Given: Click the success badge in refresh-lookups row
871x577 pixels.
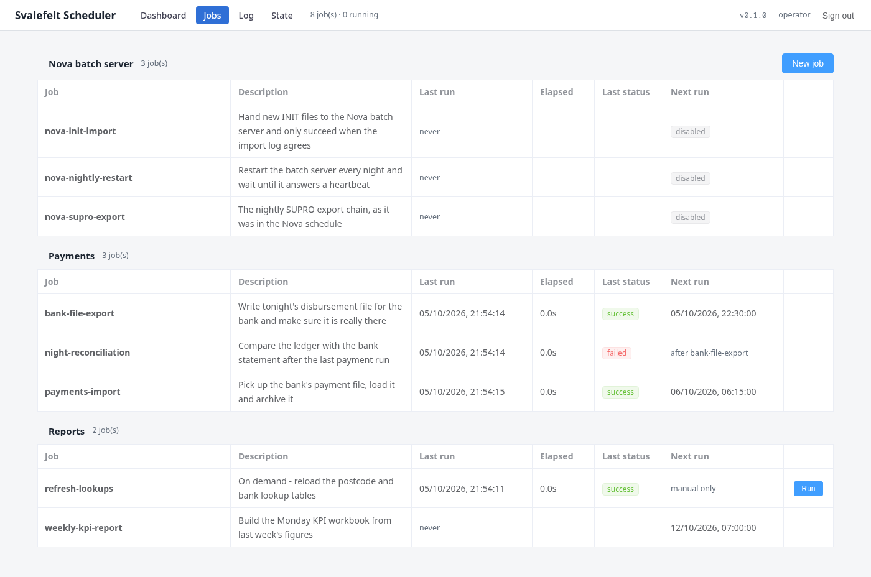Looking at the screenshot, I should [620, 489].
